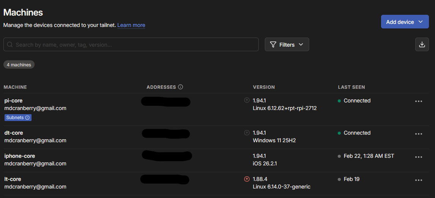Follow the Learn more link
The height and width of the screenshot is (198, 435).
coord(131,25)
